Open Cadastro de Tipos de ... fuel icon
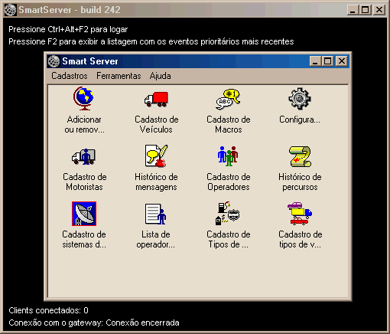Image resolution: width=390 pixels, height=334 pixels. (228, 214)
